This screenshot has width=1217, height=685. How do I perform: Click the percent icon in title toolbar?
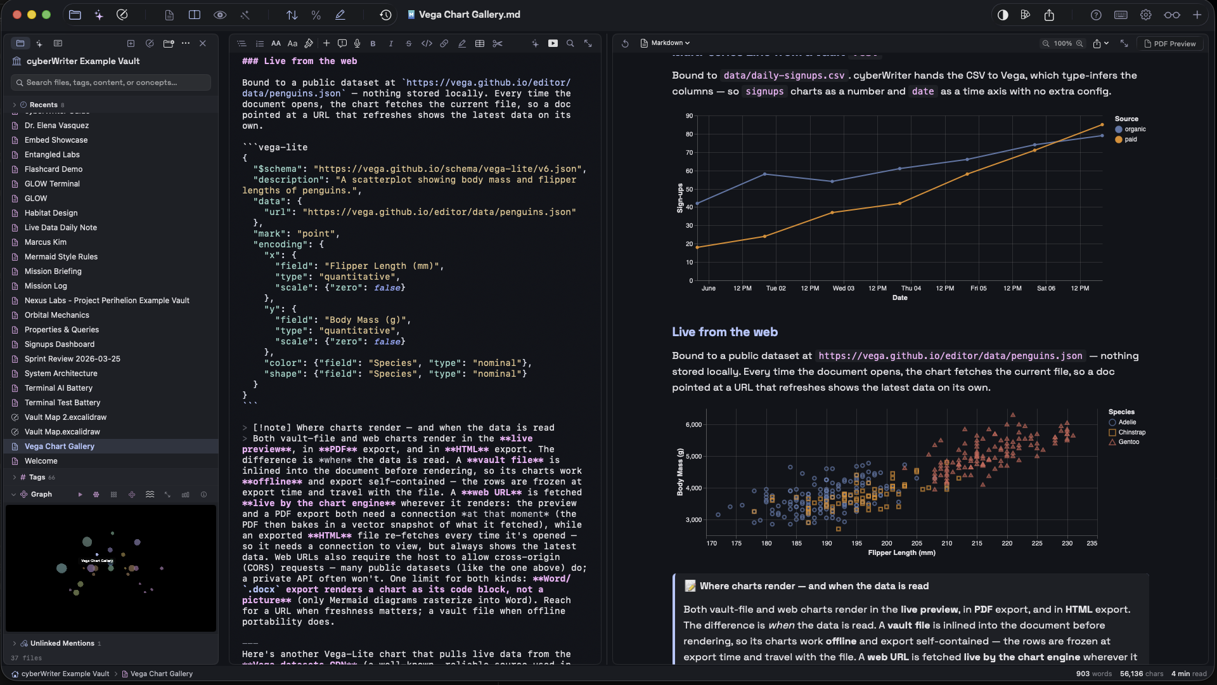click(316, 15)
